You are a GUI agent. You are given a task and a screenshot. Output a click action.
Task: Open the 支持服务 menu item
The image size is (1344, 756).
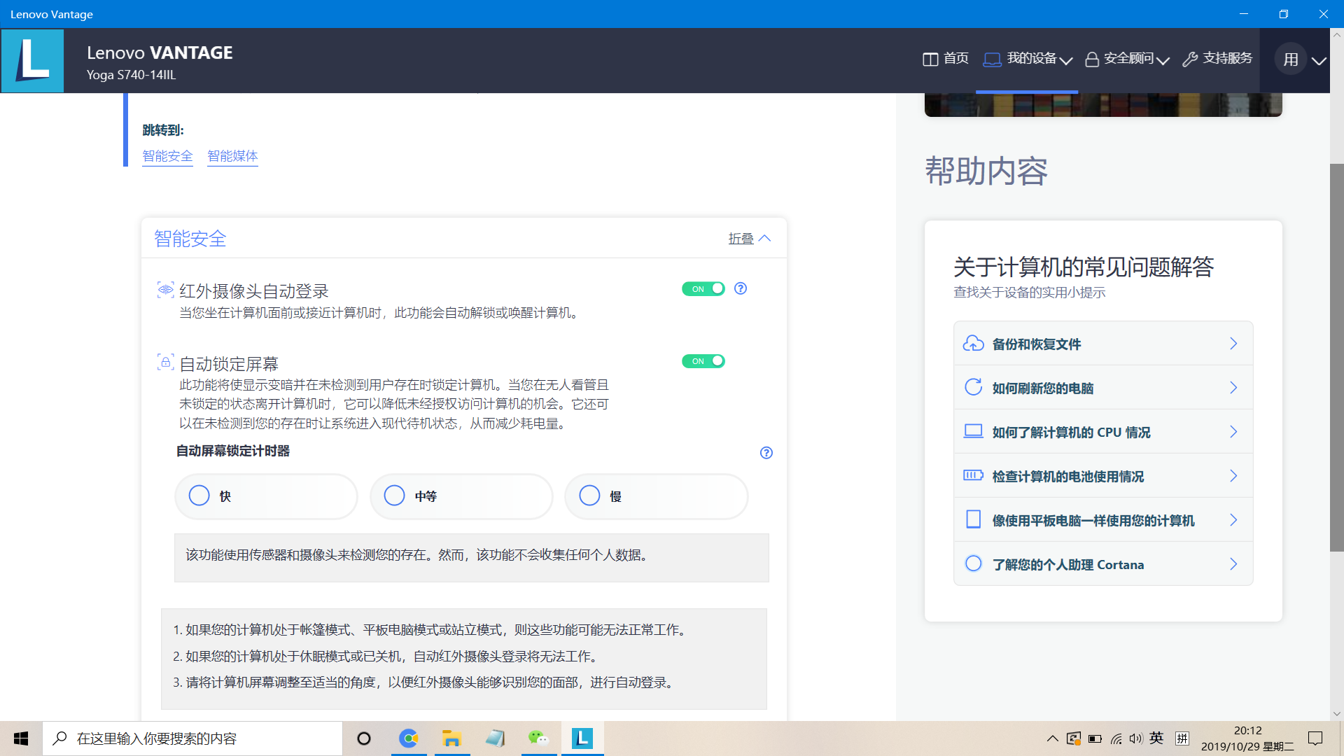coord(1217,59)
